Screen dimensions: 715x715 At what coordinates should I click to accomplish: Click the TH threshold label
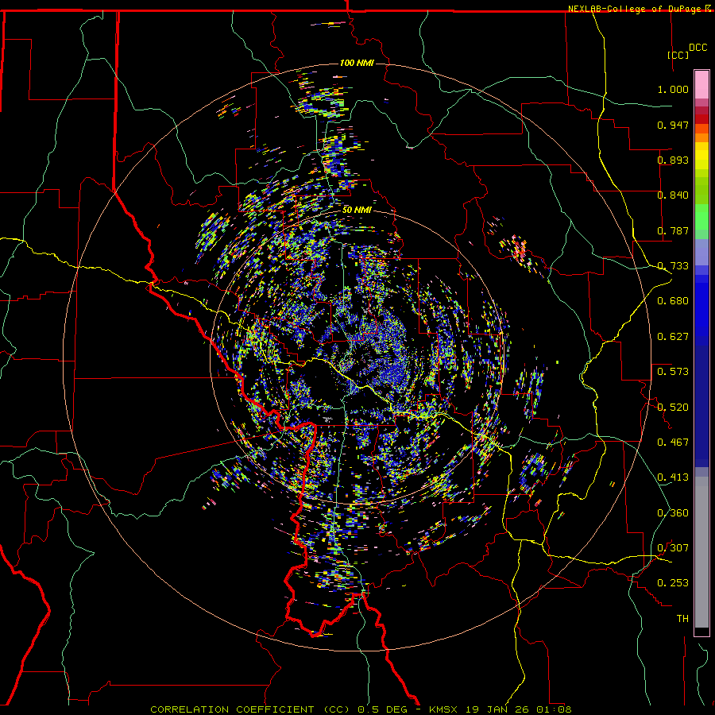click(x=682, y=619)
